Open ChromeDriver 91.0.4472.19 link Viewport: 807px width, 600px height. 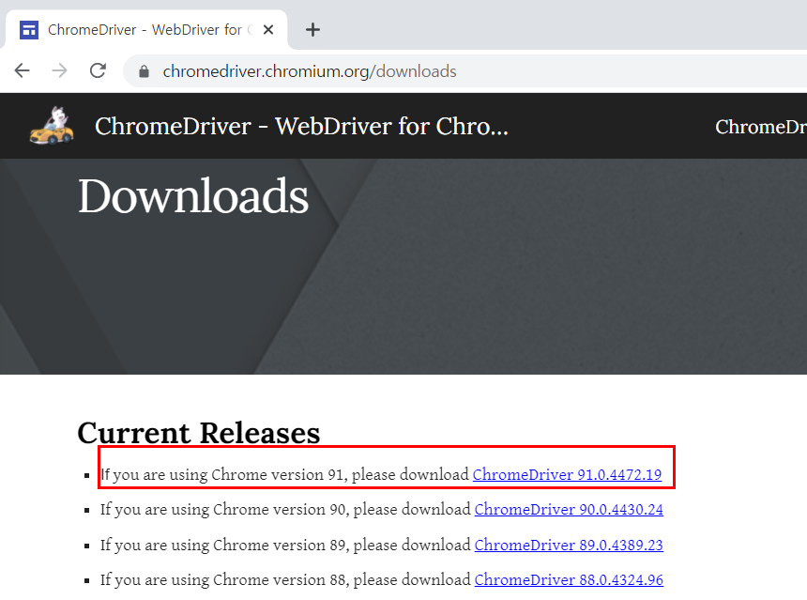coord(567,474)
